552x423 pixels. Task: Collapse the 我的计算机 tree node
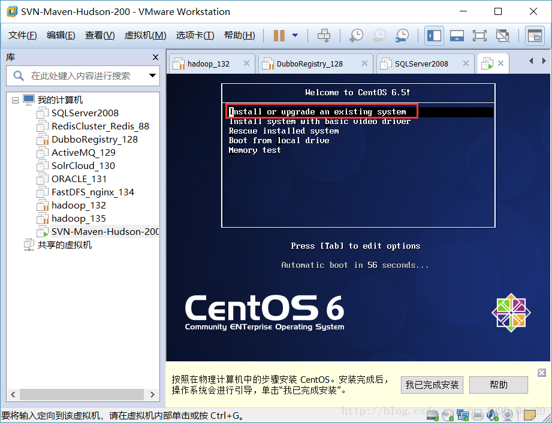[15, 100]
